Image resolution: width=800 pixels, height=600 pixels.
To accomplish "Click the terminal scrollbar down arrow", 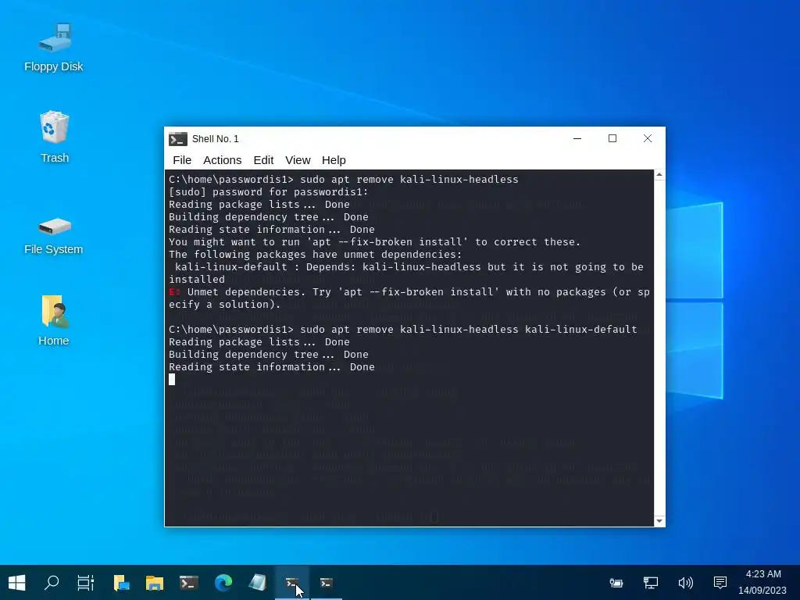I will click(x=659, y=521).
